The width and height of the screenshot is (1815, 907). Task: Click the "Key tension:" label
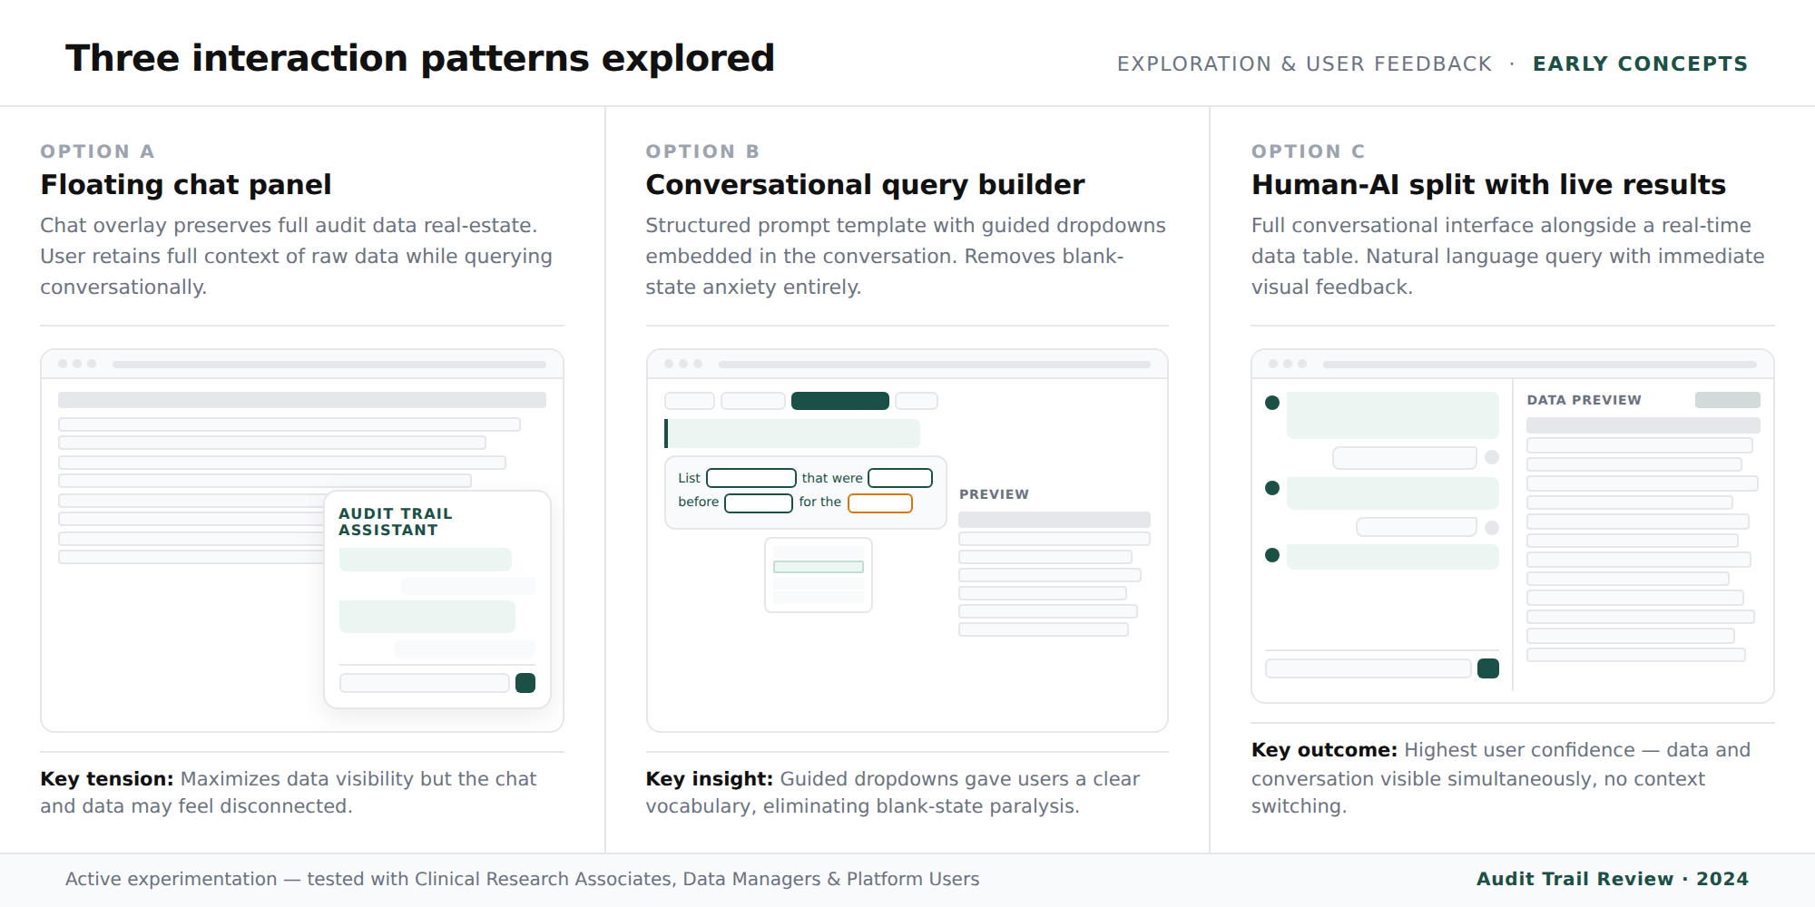point(107,779)
